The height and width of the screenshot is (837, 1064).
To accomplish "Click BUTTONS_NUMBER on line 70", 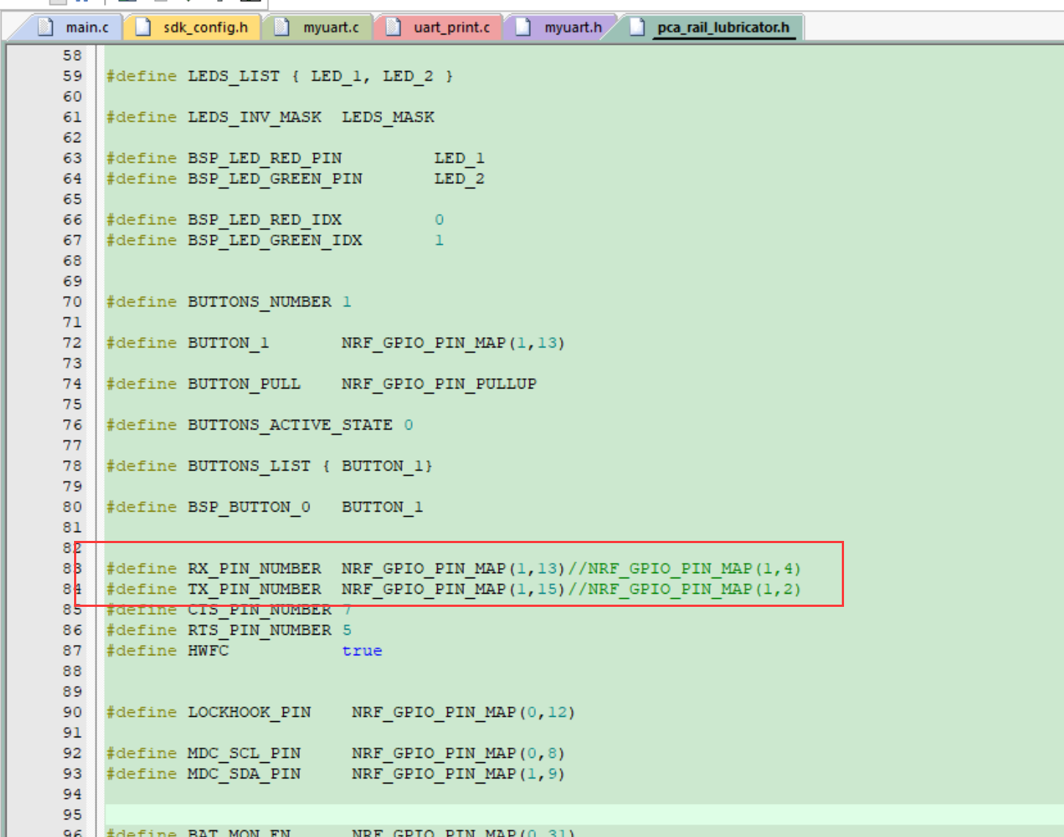I will pyautogui.click(x=260, y=302).
